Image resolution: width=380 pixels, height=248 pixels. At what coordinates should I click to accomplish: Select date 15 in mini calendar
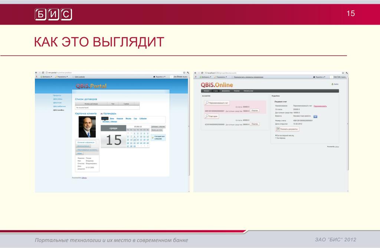(134, 140)
